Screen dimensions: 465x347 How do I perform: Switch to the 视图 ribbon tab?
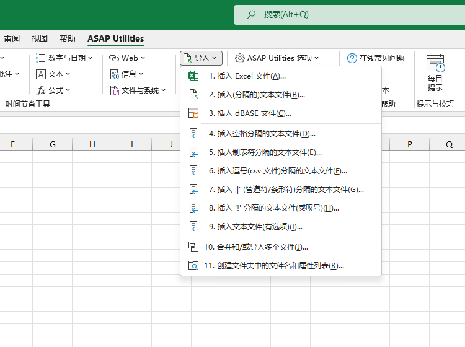tap(40, 38)
